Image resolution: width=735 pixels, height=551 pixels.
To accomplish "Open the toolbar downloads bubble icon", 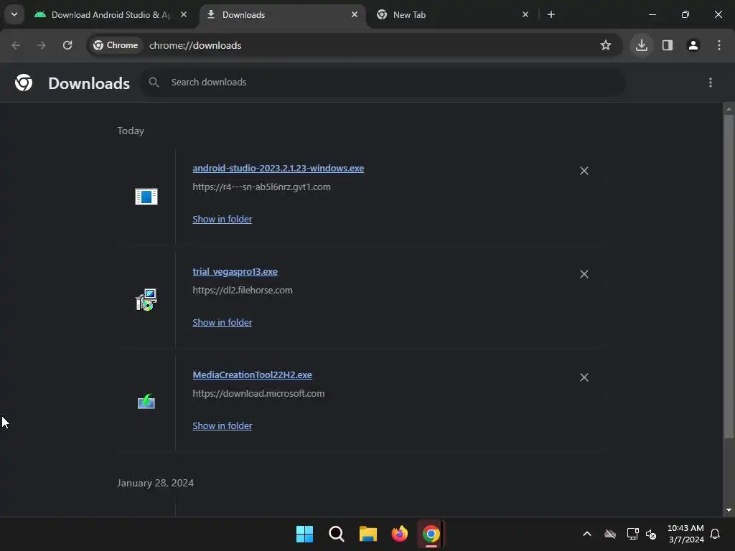I will click(x=642, y=45).
